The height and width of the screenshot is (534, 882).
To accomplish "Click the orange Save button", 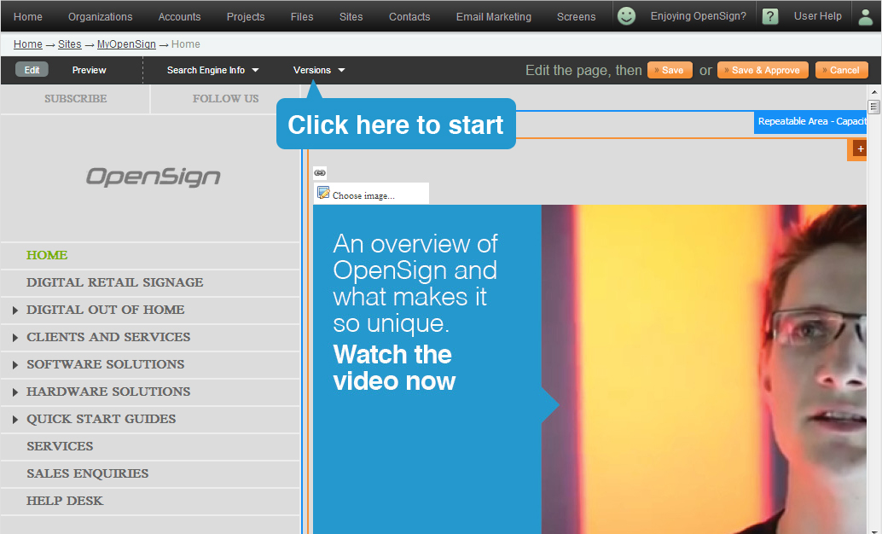I will (x=670, y=70).
